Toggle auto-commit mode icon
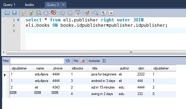The height and width of the screenshot is (109, 186). point(77,13)
